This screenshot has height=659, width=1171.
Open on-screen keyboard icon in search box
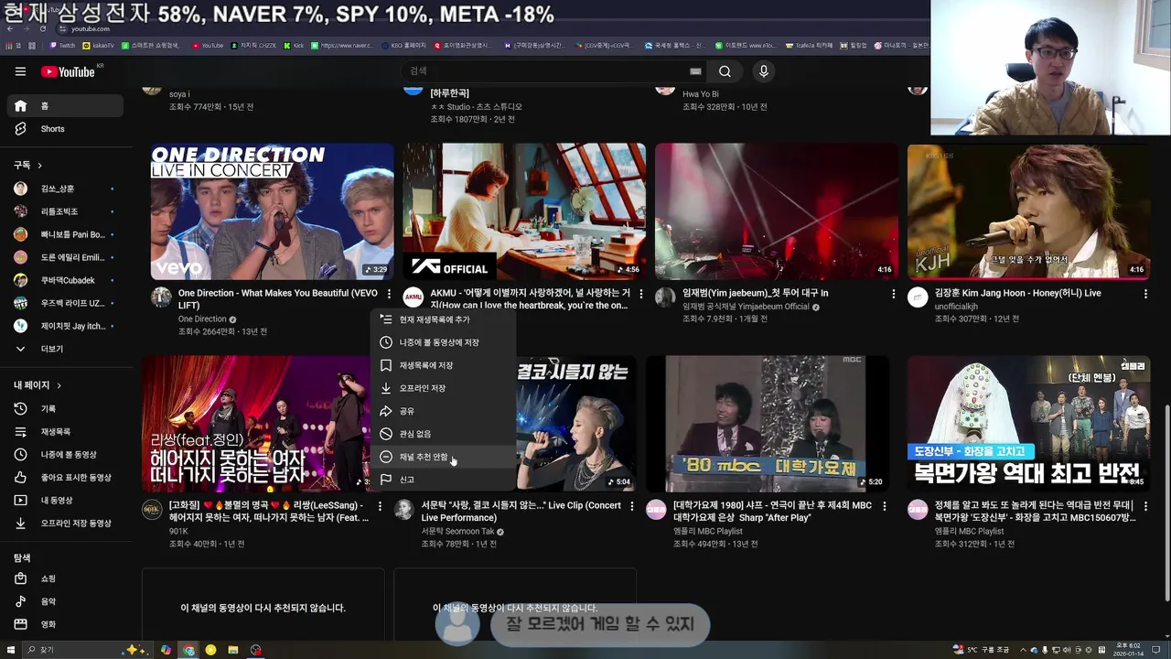coord(695,71)
